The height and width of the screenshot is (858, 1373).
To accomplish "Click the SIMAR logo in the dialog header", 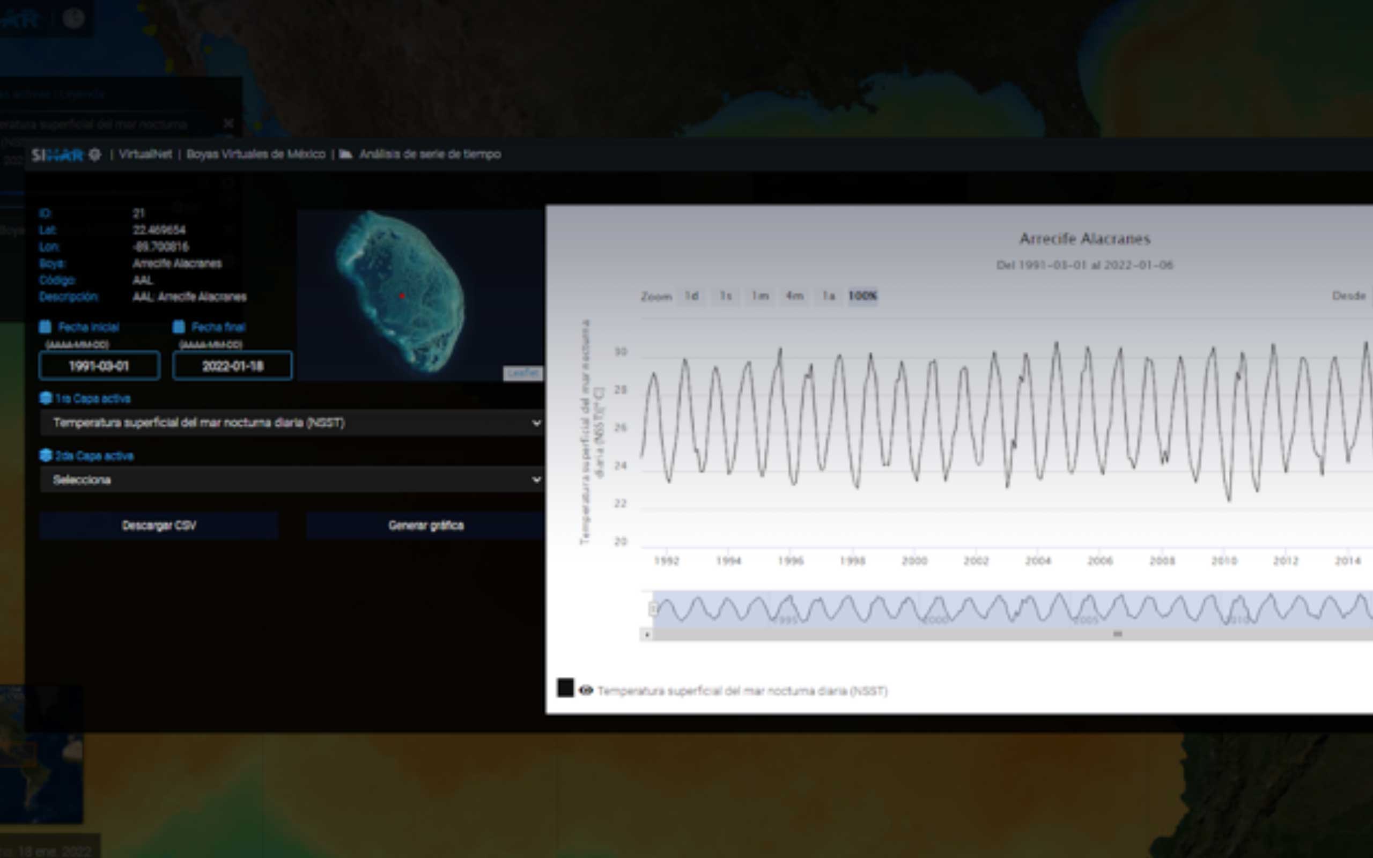I will tap(58, 155).
